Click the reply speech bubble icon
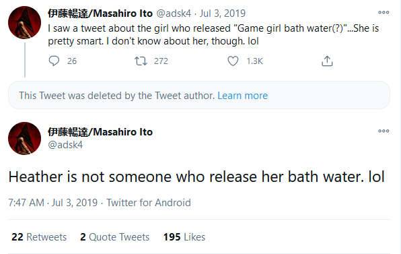This screenshot has height=254, width=401. 54,61
